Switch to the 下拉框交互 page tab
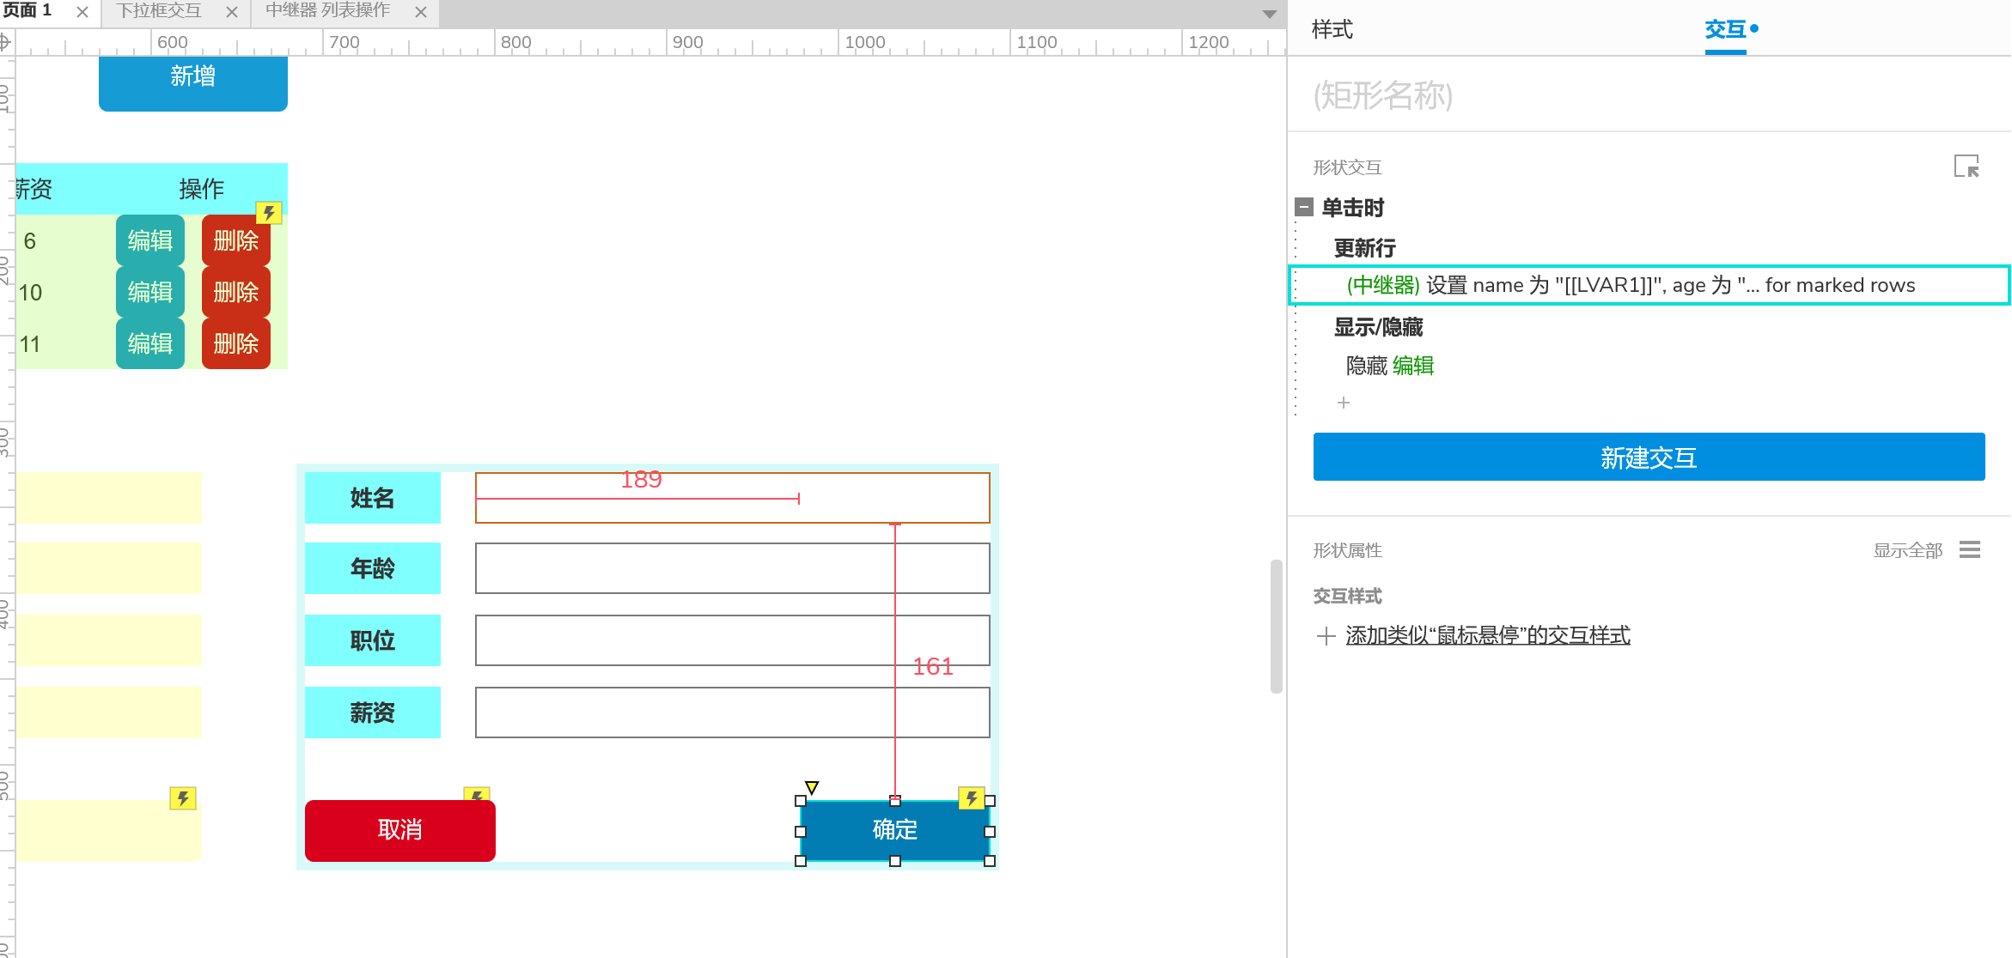This screenshot has height=958, width=2012. [159, 11]
